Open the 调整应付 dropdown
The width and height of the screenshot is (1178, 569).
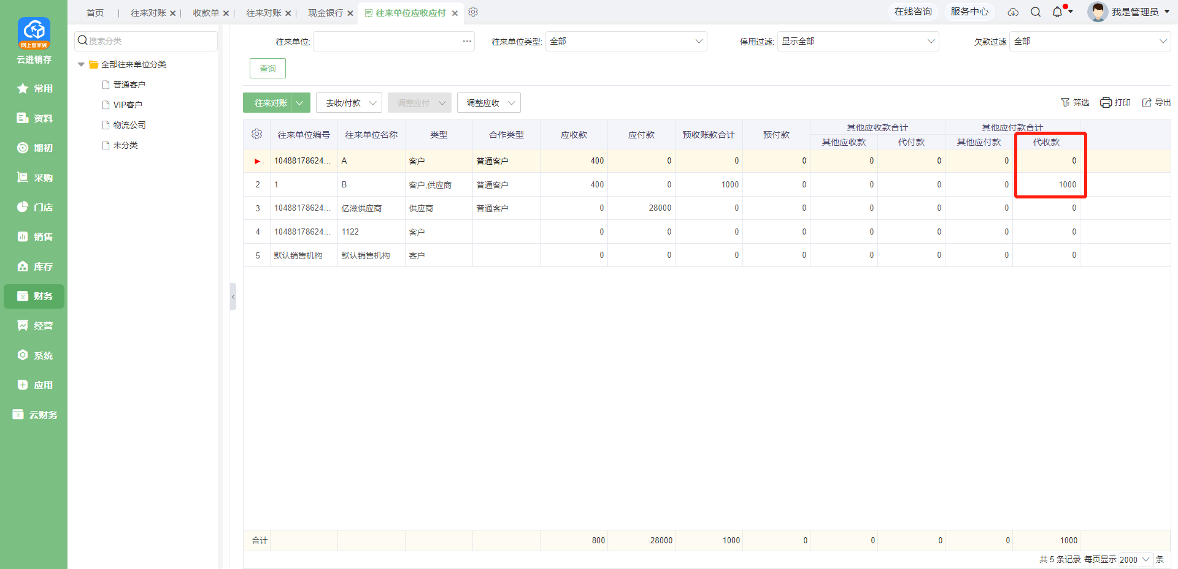[420, 103]
